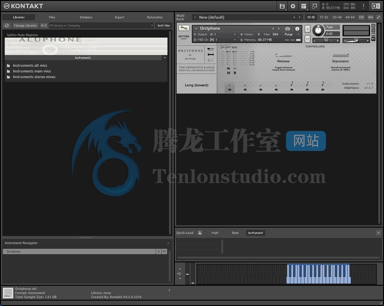The height and width of the screenshot is (306, 384).
Task: Click the Quick-Load lock icon
Action: coord(200,233)
